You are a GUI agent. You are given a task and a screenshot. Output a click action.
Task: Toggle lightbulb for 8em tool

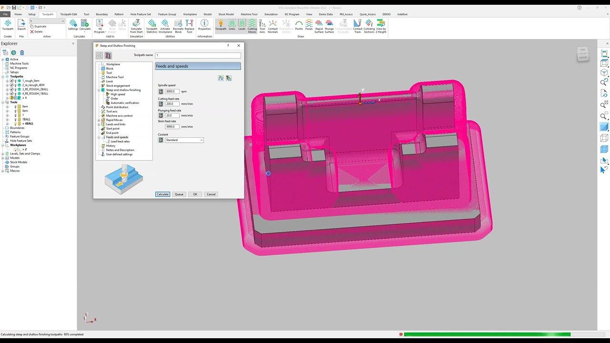coord(15,107)
